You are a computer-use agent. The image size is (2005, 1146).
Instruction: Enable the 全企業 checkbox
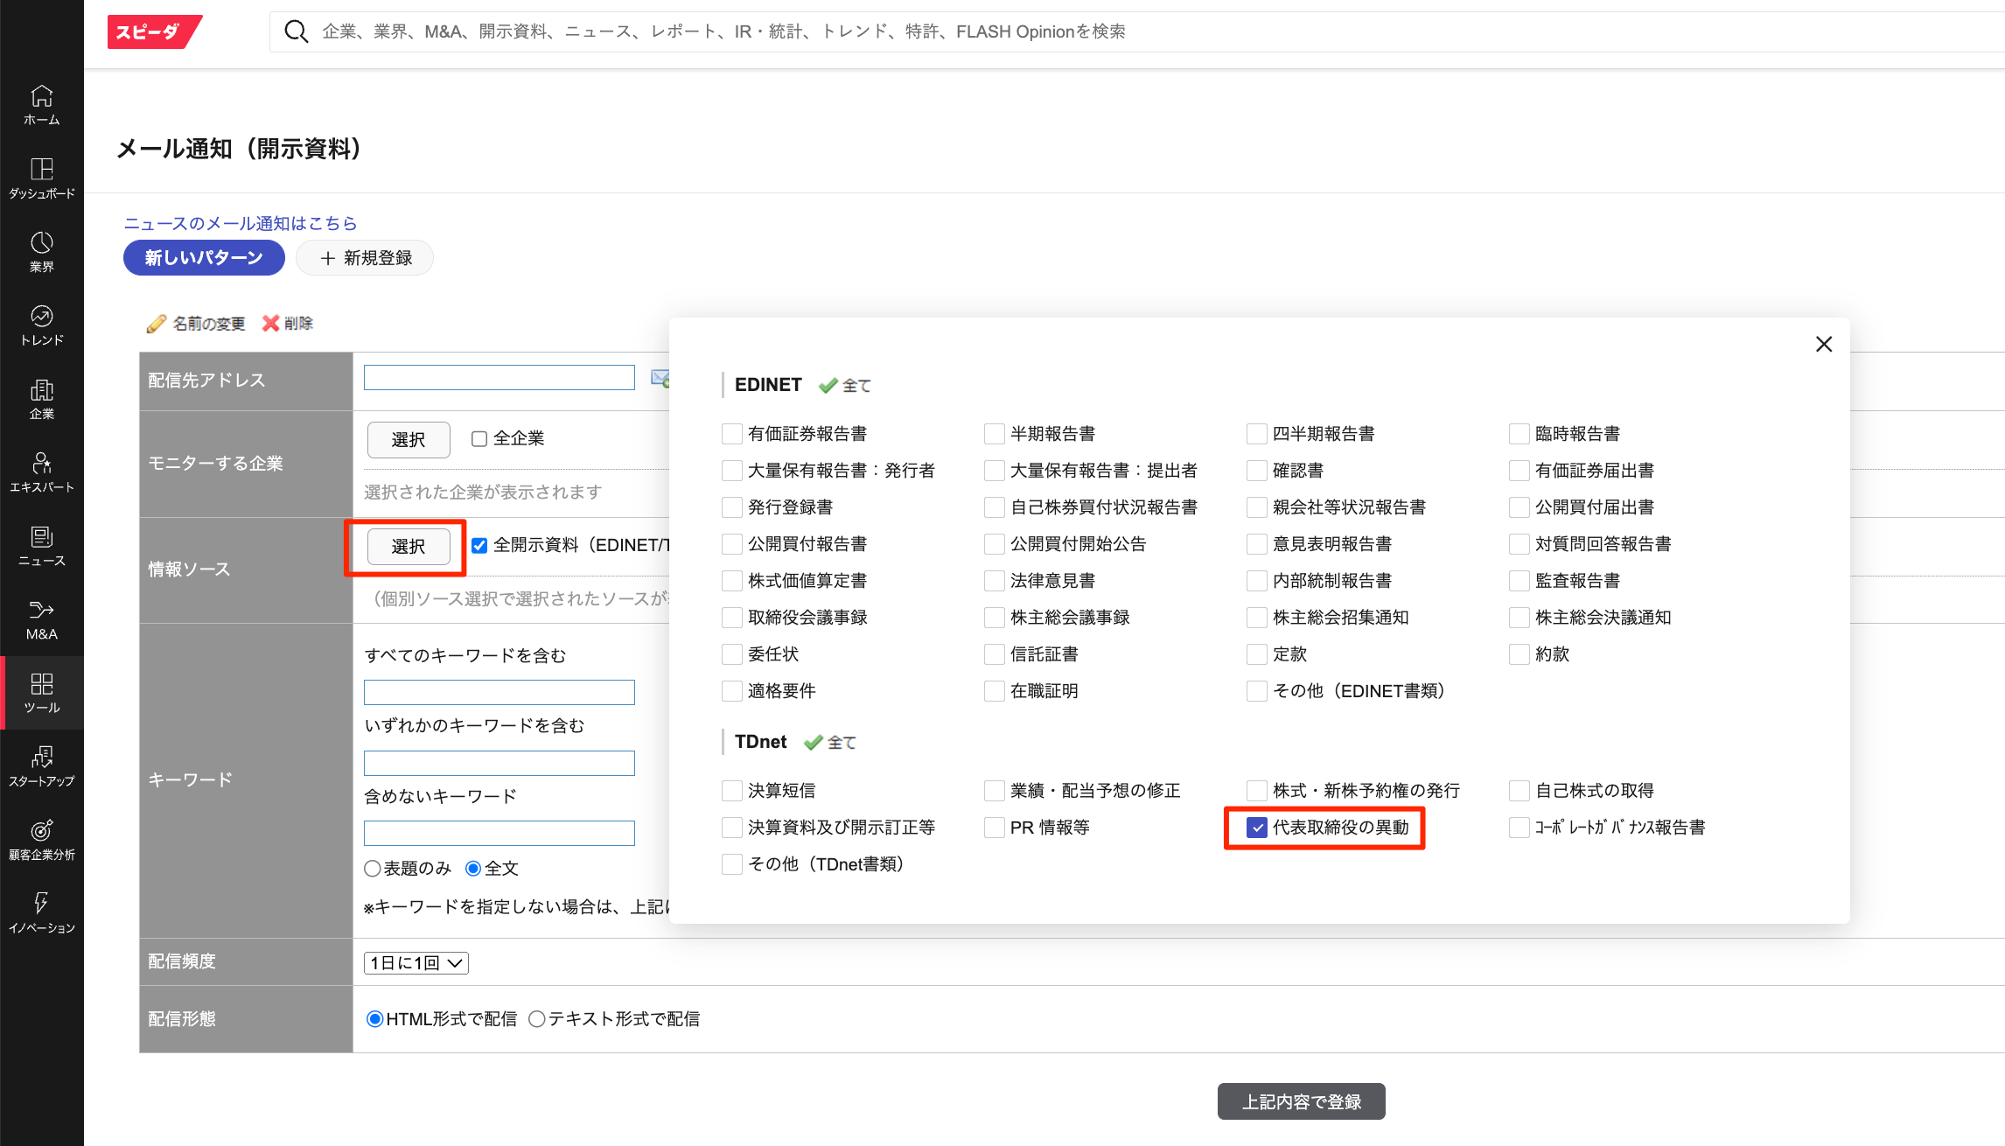tap(479, 439)
